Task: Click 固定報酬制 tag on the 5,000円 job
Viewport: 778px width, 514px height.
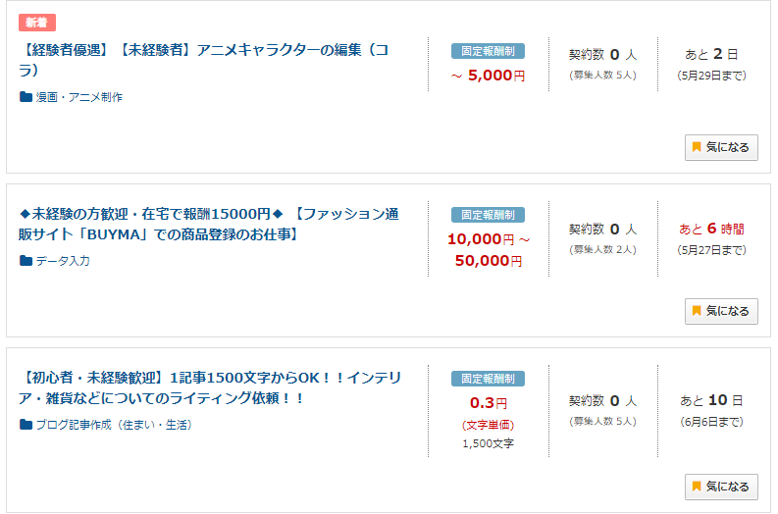Action: 488,51
